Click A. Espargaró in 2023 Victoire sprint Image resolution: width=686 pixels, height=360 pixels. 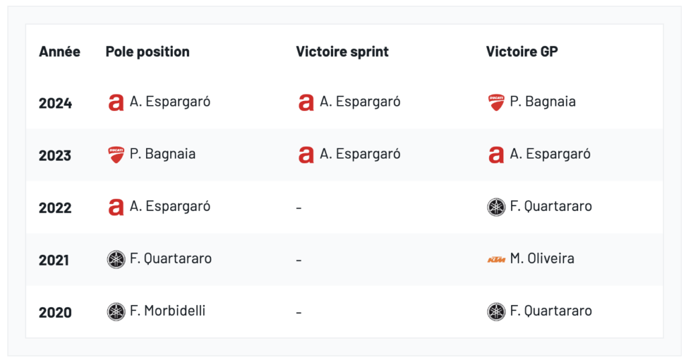360,154
